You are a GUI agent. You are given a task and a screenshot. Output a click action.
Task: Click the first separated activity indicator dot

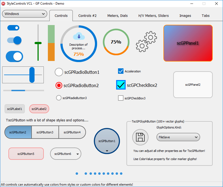pyautogui.click(x=77, y=173)
